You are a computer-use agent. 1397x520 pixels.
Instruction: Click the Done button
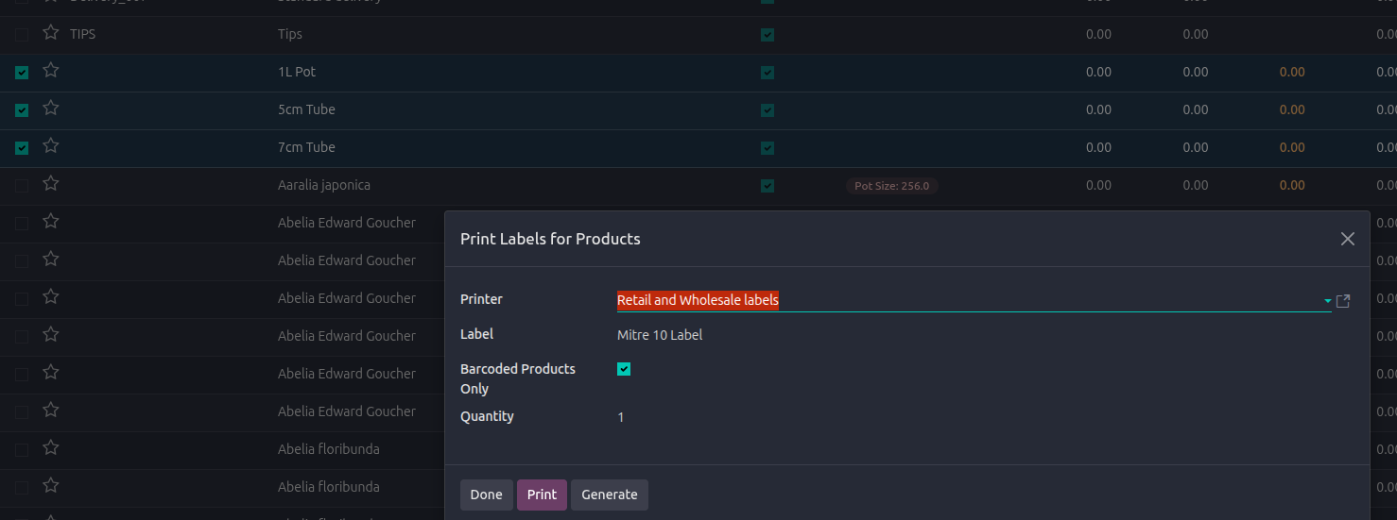click(x=486, y=495)
